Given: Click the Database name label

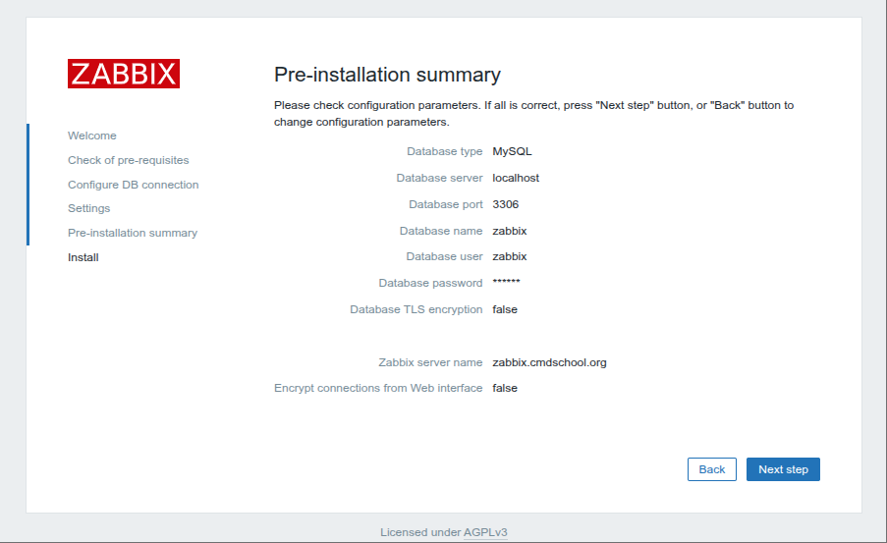Looking at the screenshot, I should tap(441, 231).
